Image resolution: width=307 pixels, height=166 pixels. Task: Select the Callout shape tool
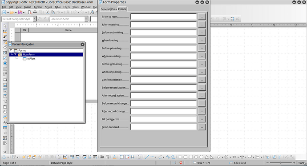pos(250,157)
